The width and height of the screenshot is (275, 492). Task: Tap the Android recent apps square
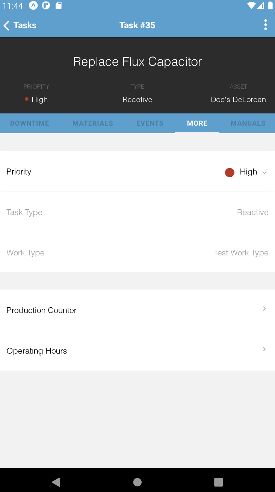coord(218,482)
